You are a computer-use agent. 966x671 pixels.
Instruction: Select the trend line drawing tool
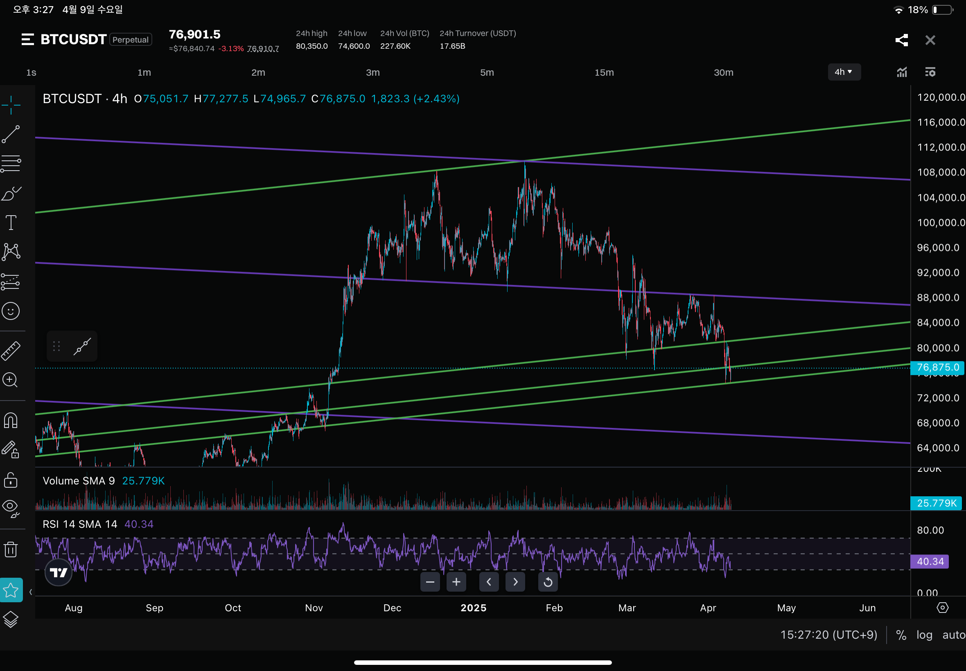[x=11, y=134]
